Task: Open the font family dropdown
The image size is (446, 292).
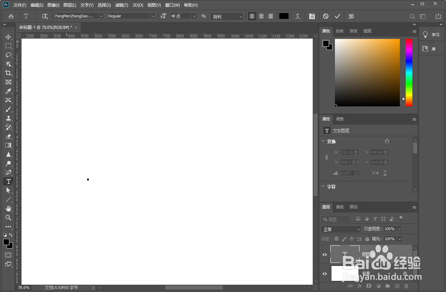Action: point(101,16)
